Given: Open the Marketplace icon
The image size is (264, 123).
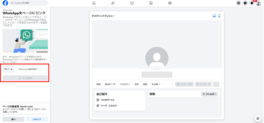Looking at the screenshot, I should coord(151,3).
